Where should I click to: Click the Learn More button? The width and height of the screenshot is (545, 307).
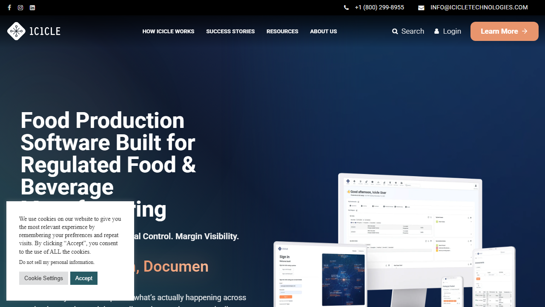[x=505, y=31]
